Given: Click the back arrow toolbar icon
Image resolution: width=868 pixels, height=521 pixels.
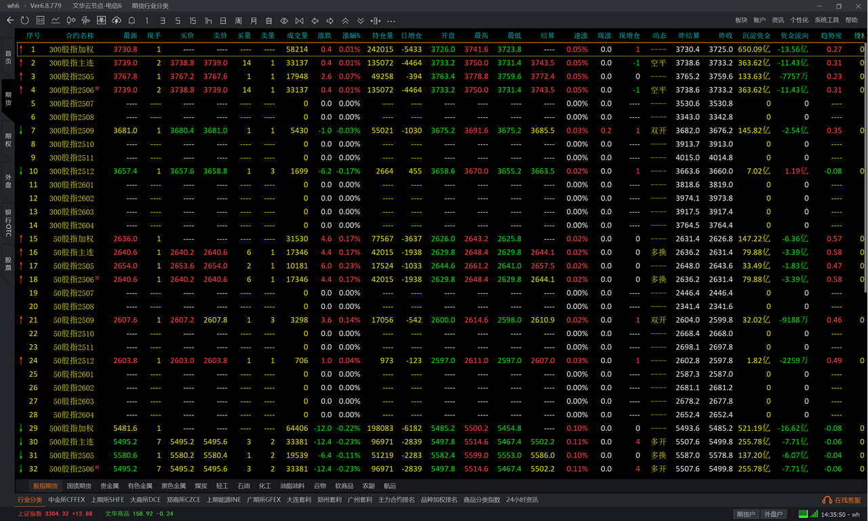Looking at the screenshot, I should click(x=10, y=20).
